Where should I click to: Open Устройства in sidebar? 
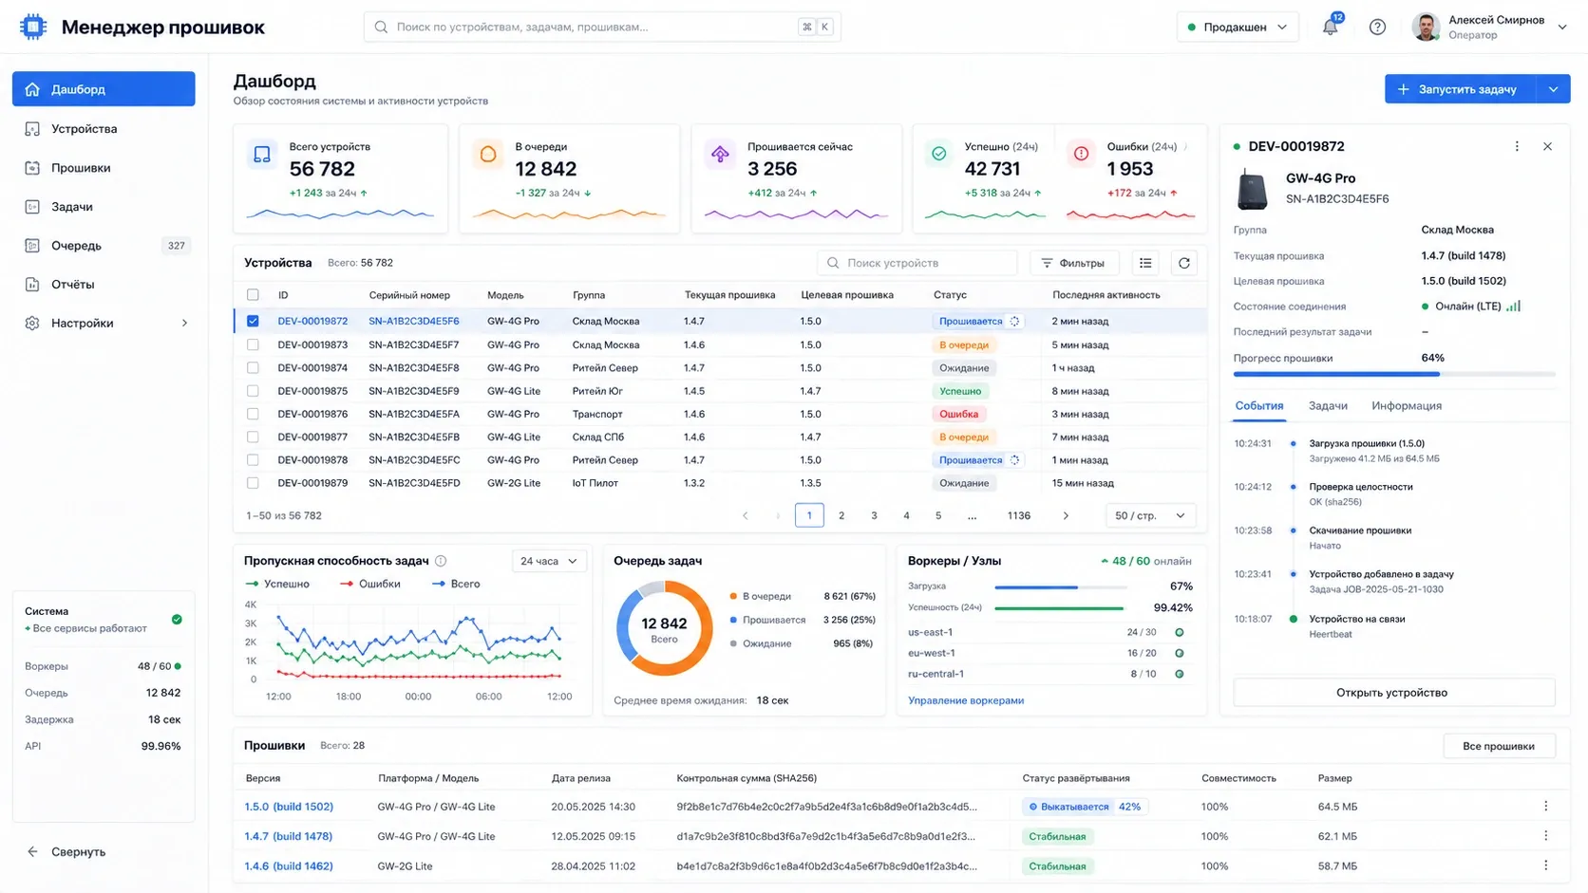(104, 128)
